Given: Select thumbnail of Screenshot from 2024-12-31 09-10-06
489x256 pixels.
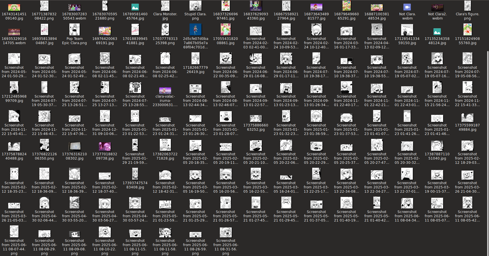Looking at the screenshot, I should coord(105,116).
